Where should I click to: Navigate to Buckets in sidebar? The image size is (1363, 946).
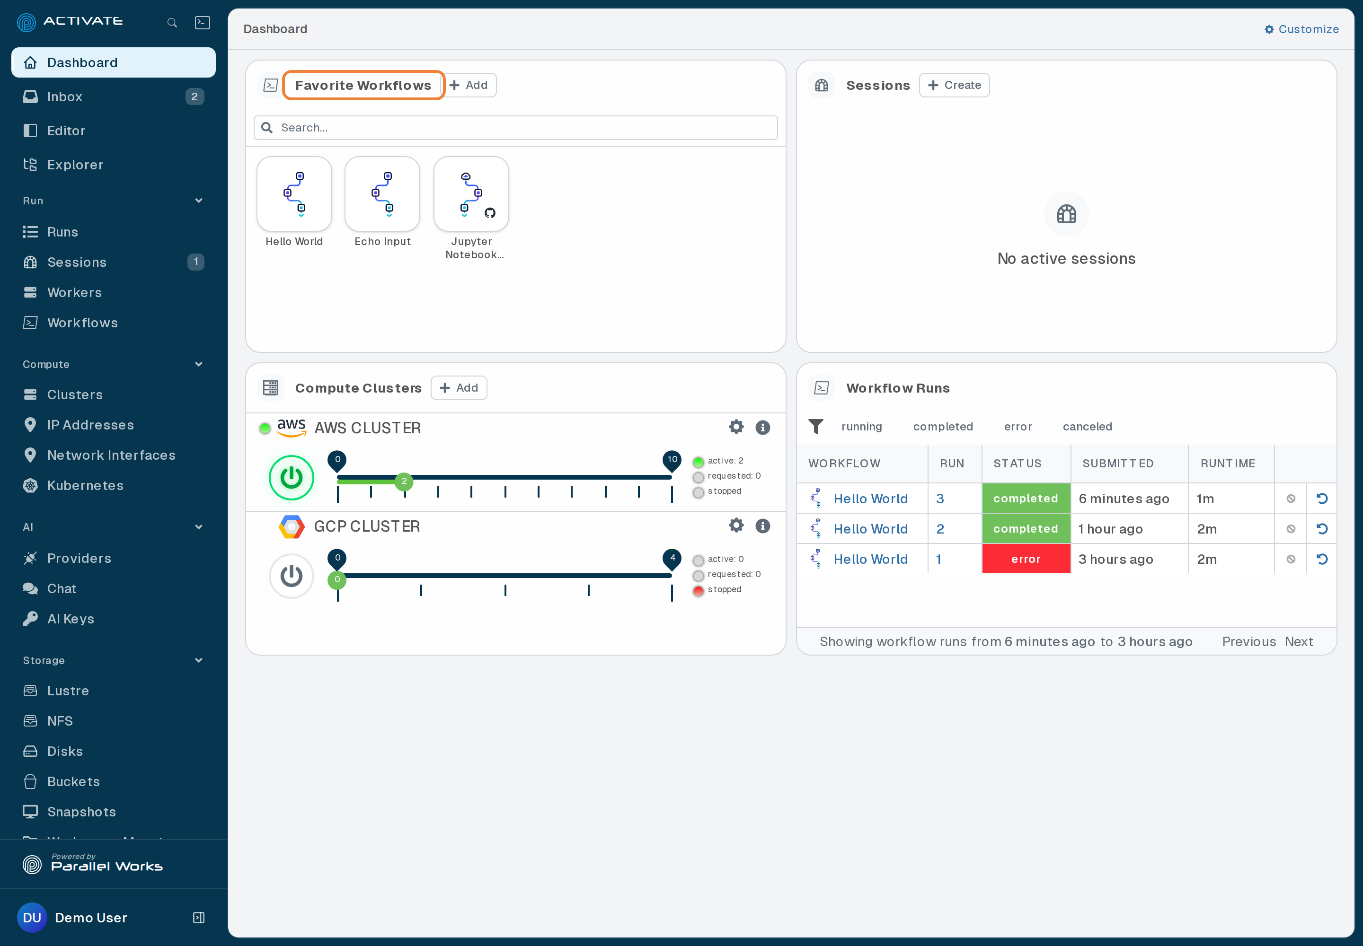pyautogui.click(x=113, y=781)
